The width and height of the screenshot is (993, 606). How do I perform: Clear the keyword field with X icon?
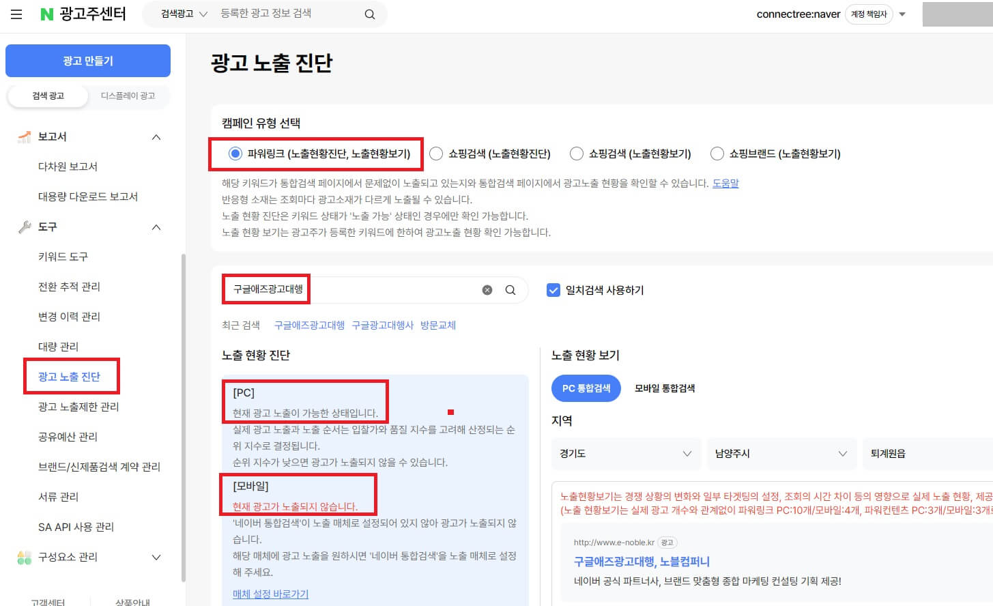[487, 290]
